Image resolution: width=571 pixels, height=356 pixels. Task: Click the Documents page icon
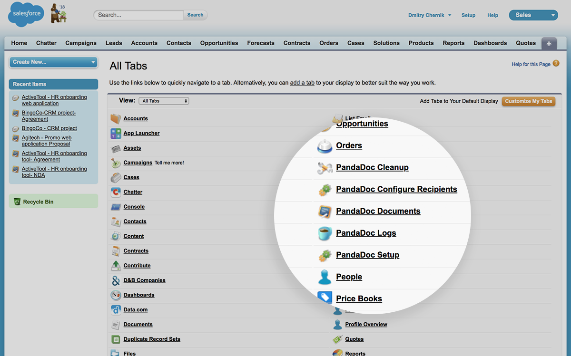[116, 325]
